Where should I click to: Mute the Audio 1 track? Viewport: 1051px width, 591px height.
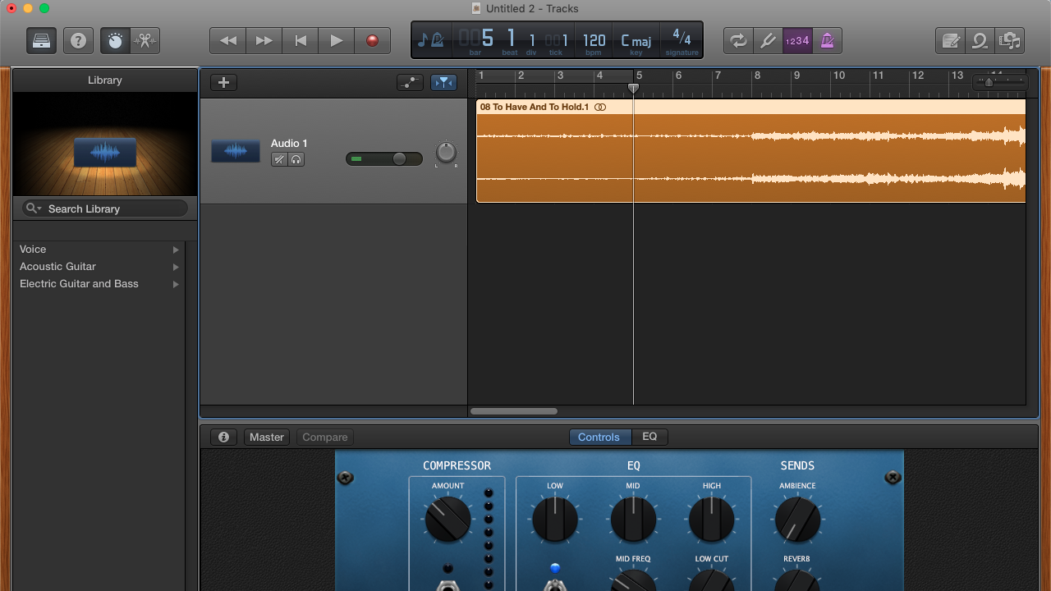coord(279,158)
